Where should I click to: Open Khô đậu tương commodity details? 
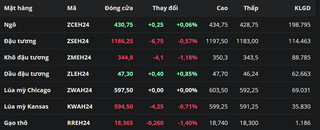26,57
